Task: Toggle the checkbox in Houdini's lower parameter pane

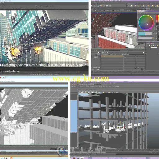Action: pos(109,54)
